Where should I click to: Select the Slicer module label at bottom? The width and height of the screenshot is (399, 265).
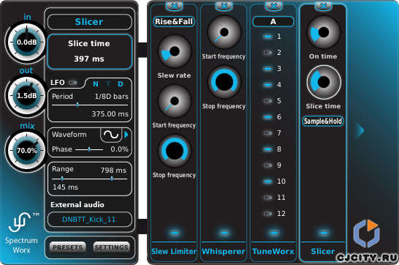pos(323,251)
